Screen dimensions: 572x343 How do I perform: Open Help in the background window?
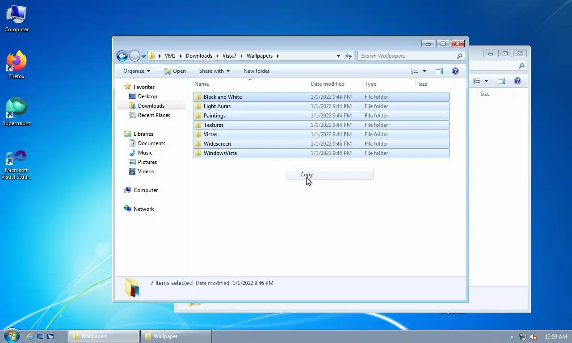coord(517,81)
